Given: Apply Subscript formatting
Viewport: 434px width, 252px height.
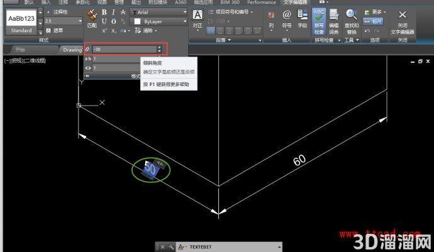Looking at the screenshot, I should 114,31.
